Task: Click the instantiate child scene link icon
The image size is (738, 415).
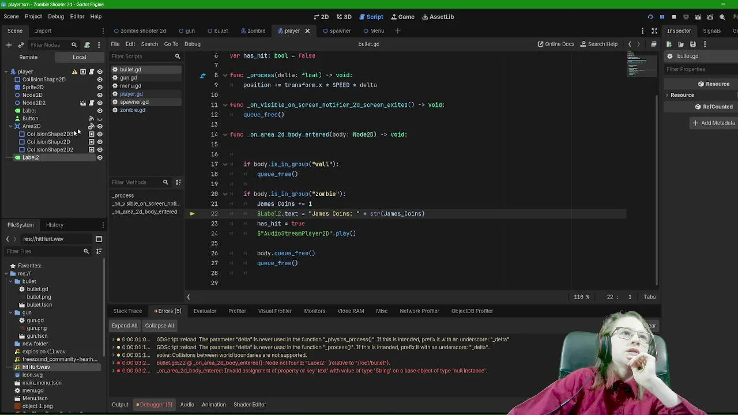Action: [x=21, y=44]
